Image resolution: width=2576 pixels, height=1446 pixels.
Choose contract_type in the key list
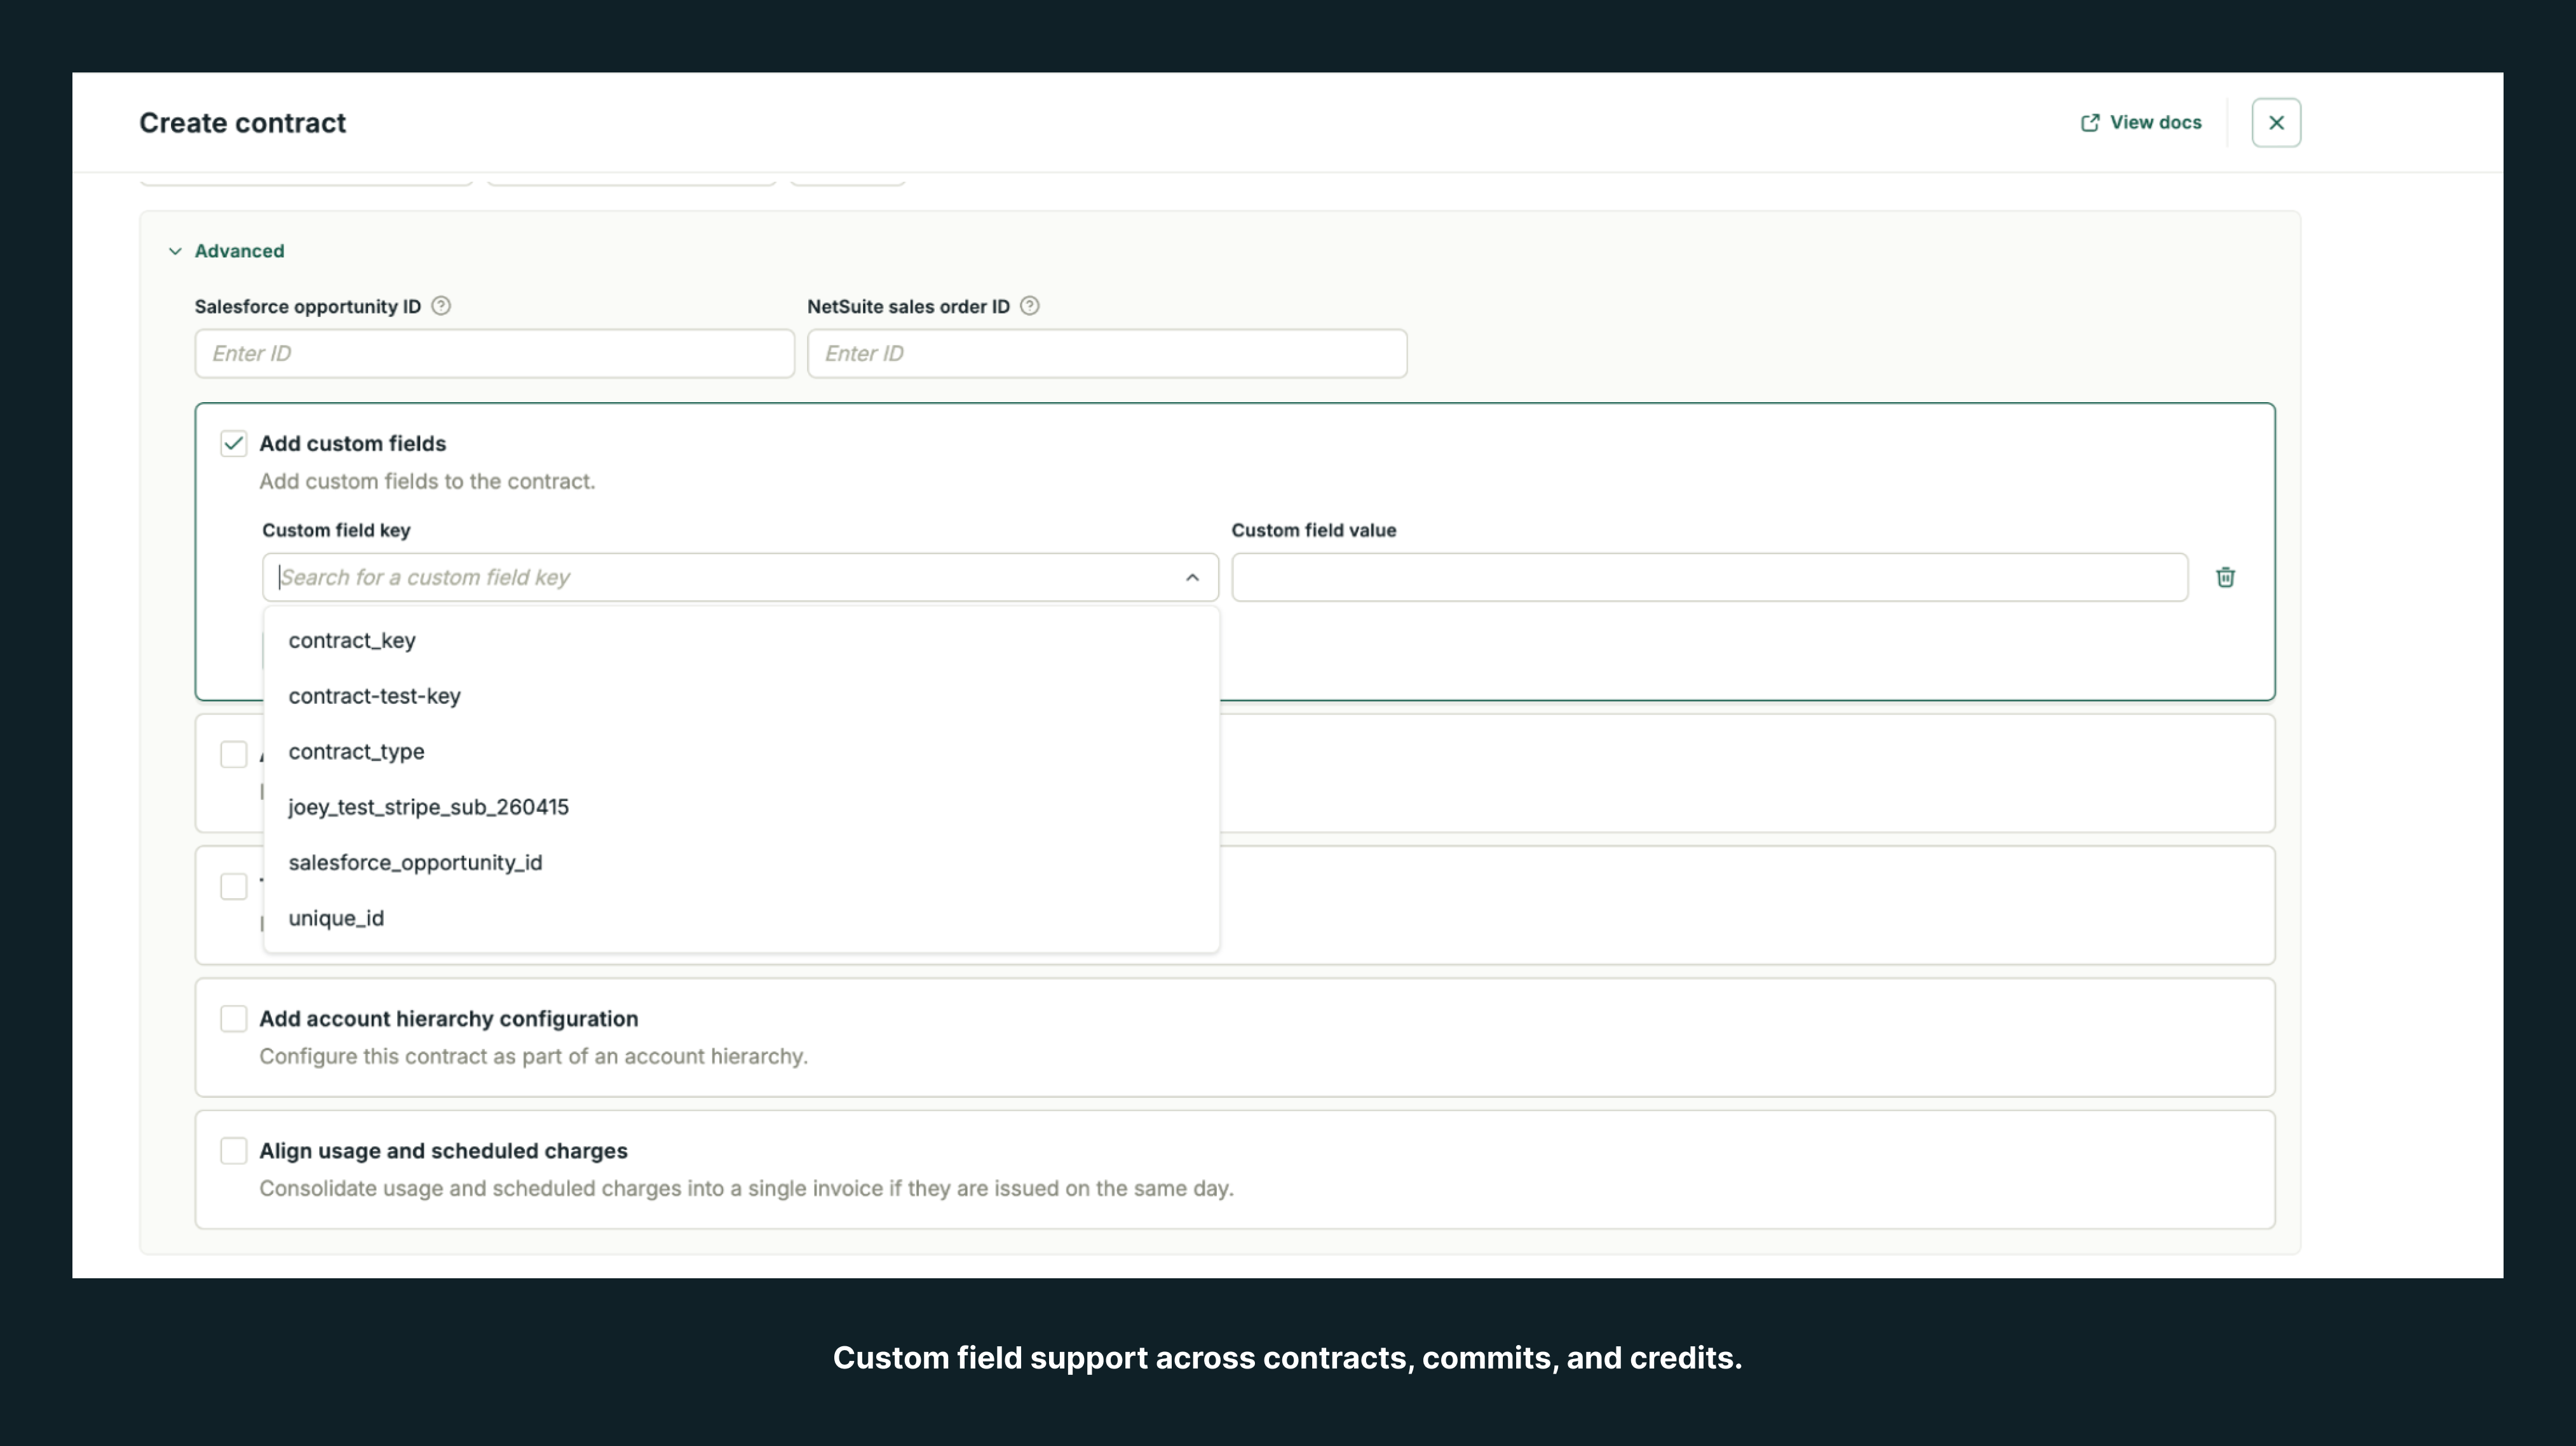[x=356, y=751]
